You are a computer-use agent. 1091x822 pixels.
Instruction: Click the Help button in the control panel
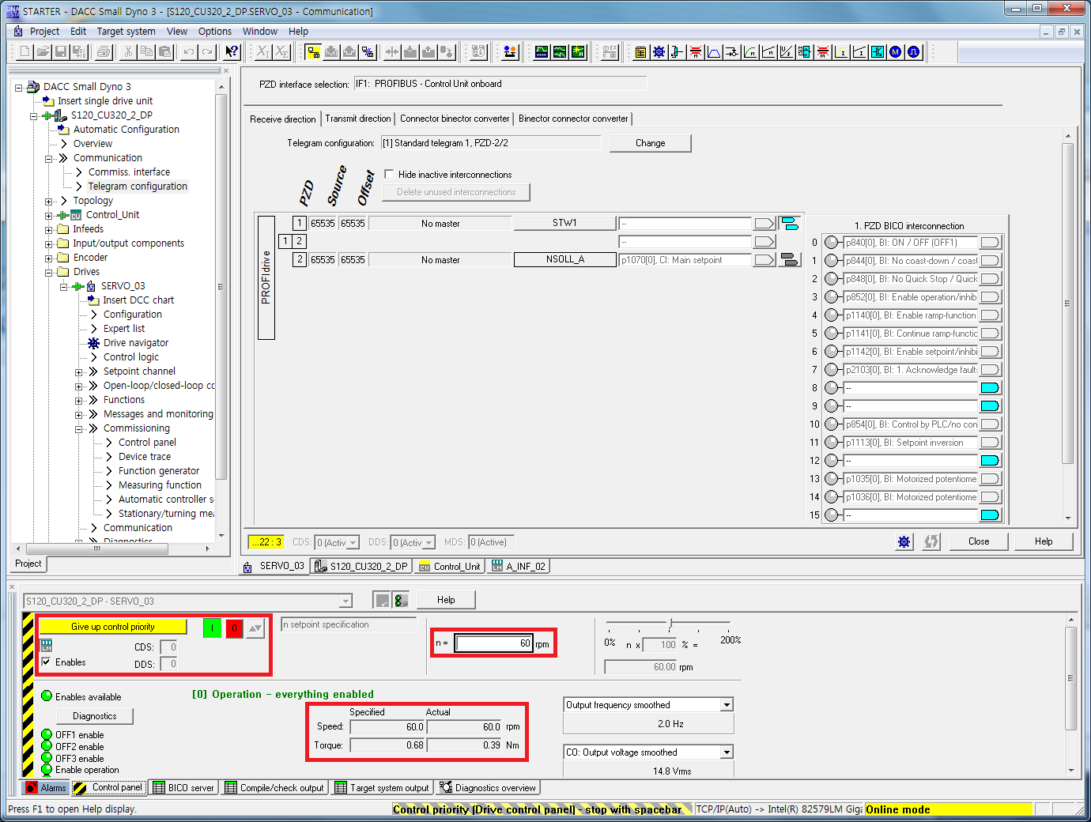tap(446, 600)
